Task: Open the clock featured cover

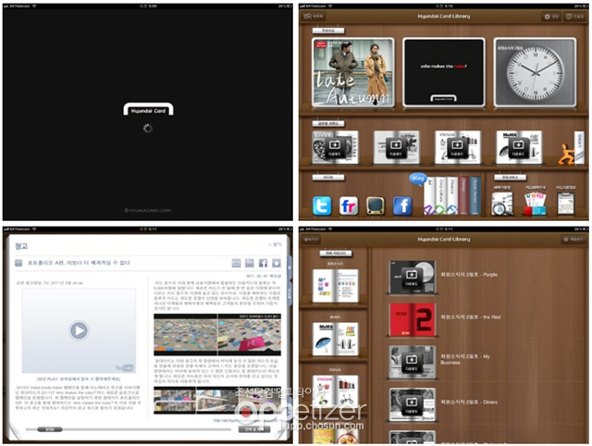Action: pyautogui.click(x=535, y=72)
